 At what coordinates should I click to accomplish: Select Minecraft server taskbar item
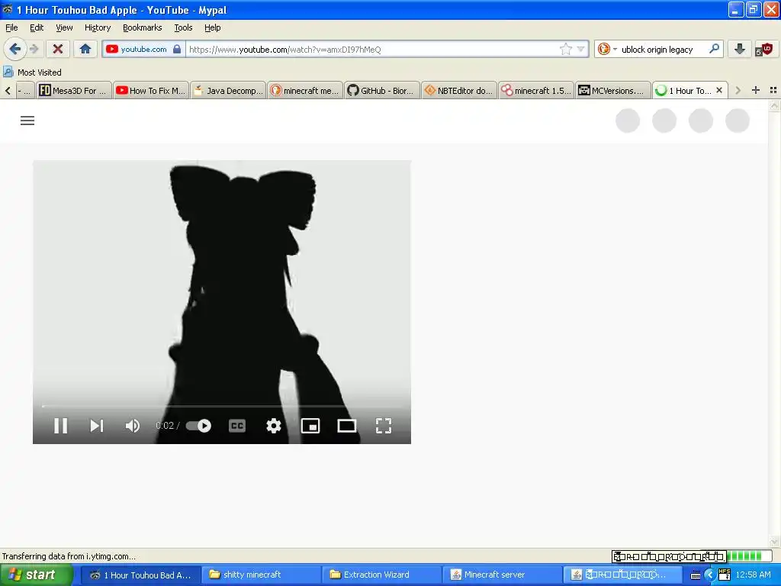502,575
